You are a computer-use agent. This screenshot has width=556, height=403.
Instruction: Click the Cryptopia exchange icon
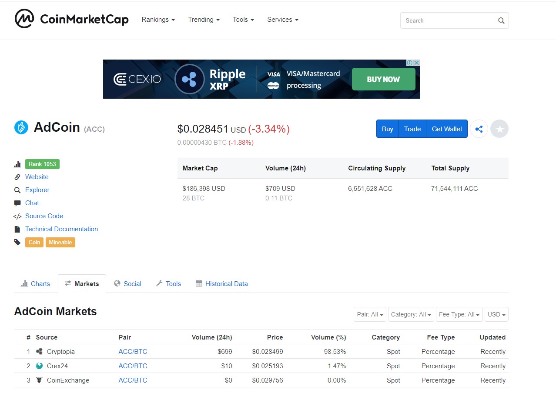[39, 351]
